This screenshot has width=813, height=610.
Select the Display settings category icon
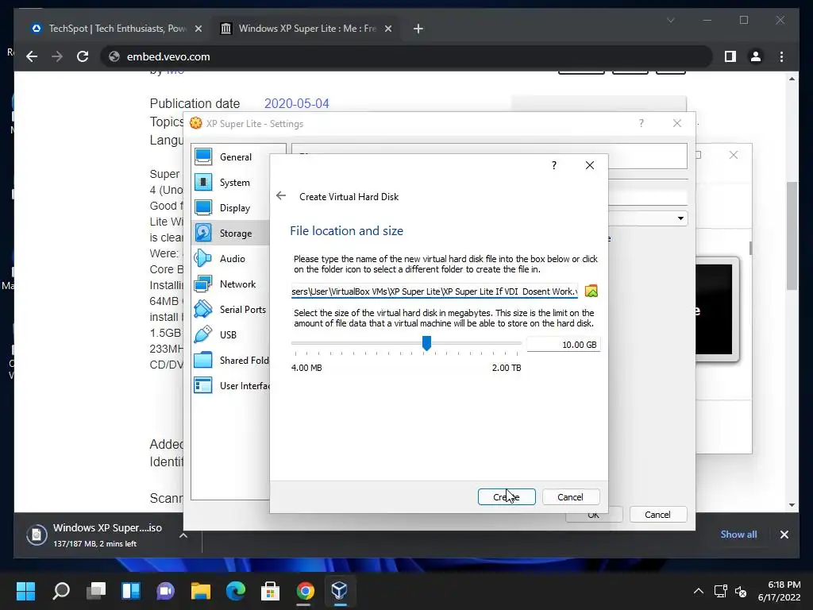[x=203, y=208]
